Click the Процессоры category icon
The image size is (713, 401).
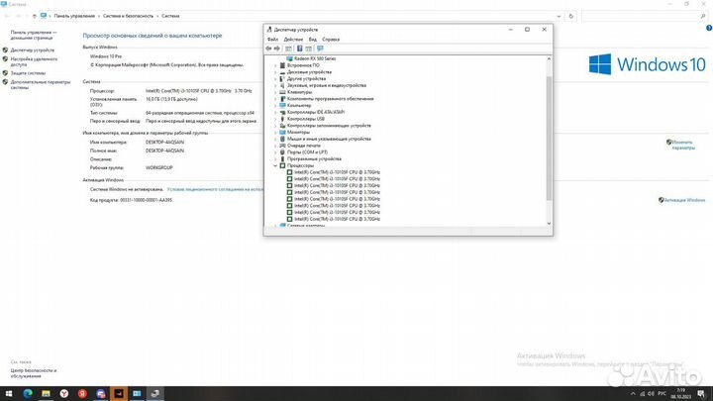pos(282,165)
